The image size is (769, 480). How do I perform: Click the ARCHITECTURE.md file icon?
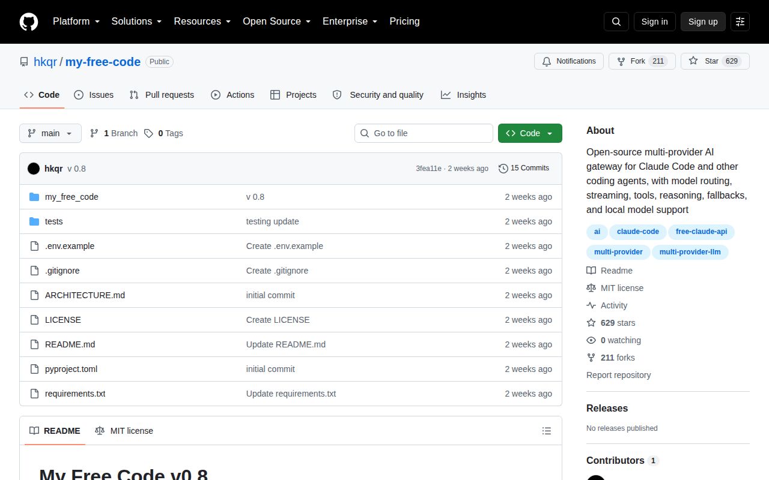click(x=34, y=295)
